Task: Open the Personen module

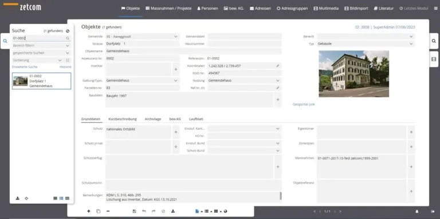Action: coord(207,9)
